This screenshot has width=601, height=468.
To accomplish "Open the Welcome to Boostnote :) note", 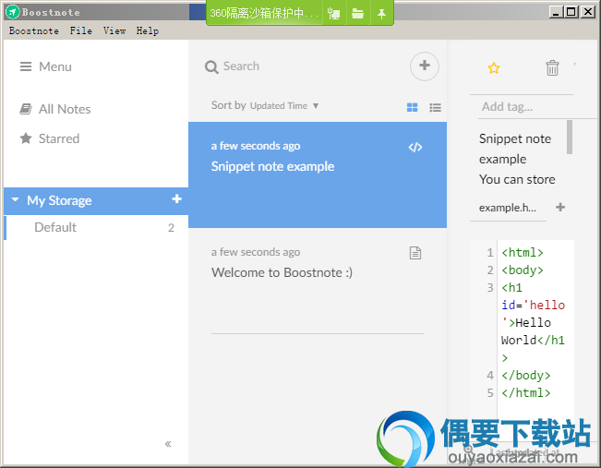I will [x=318, y=281].
